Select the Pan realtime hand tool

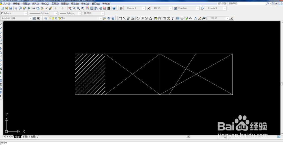(70, 8)
